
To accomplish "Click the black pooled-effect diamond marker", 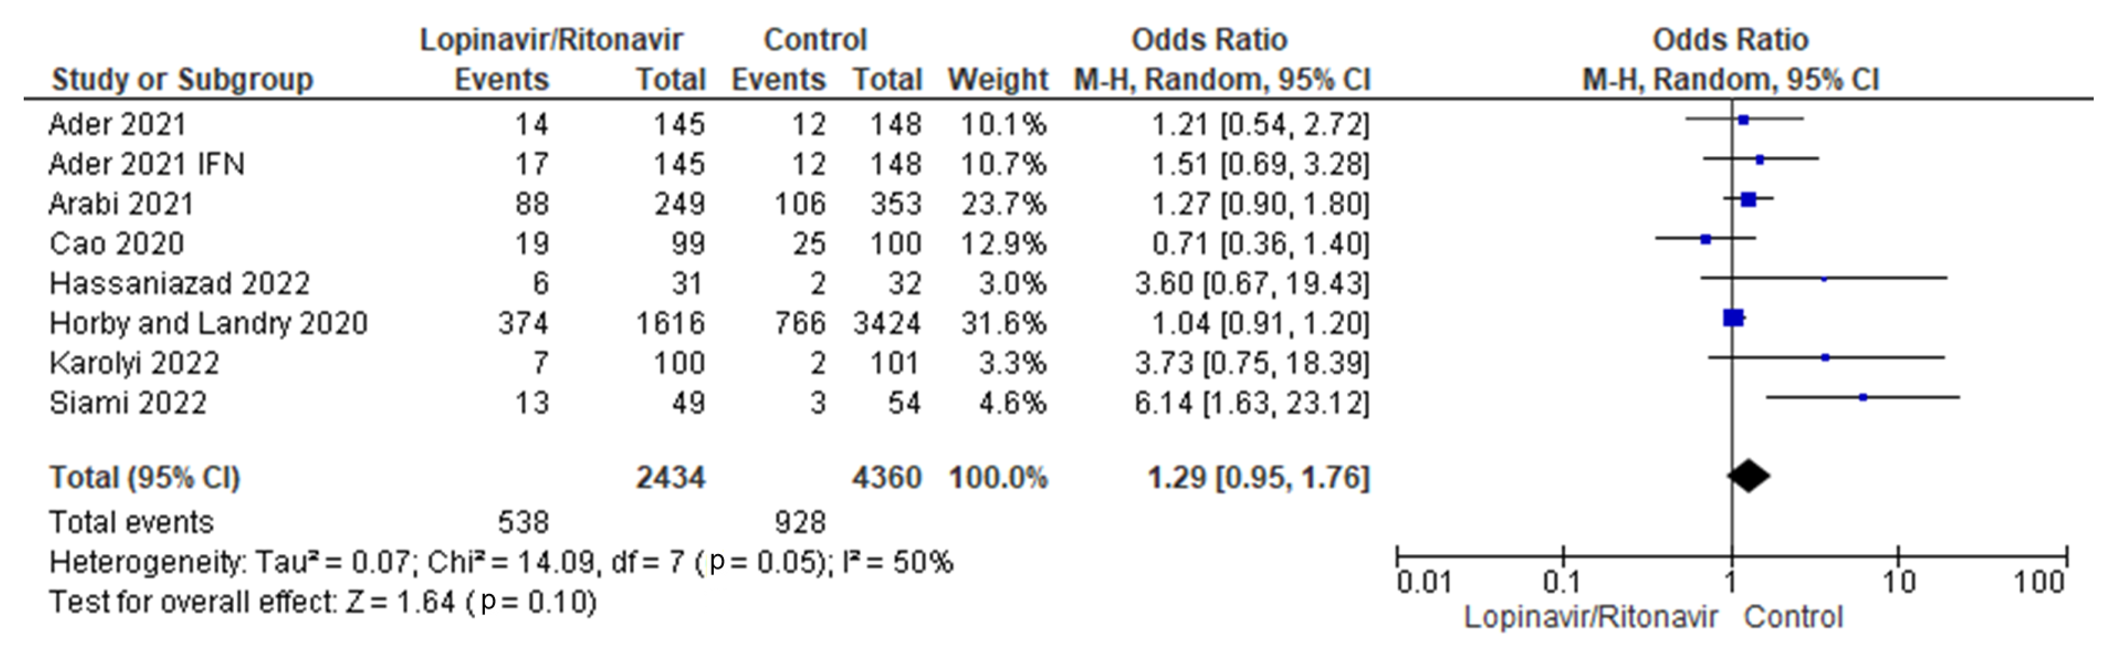I will (x=1748, y=476).
